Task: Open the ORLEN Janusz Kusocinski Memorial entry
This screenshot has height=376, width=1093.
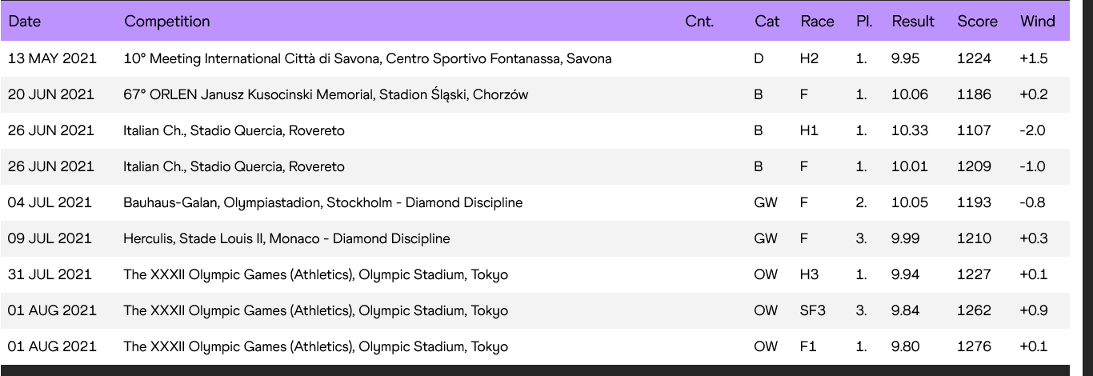Action: (326, 94)
